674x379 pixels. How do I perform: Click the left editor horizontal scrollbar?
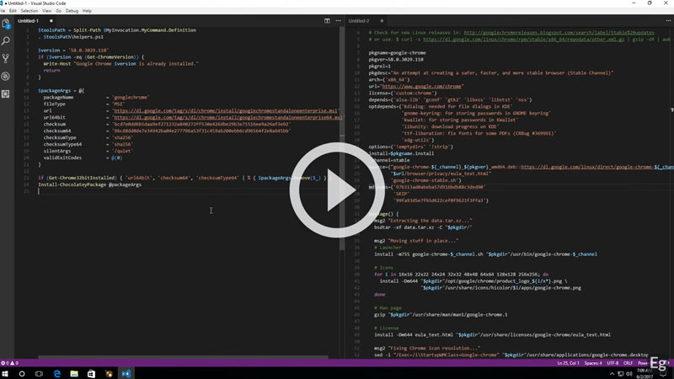(183, 357)
